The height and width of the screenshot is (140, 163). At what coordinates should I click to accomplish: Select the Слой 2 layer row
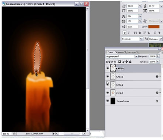click(133, 85)
